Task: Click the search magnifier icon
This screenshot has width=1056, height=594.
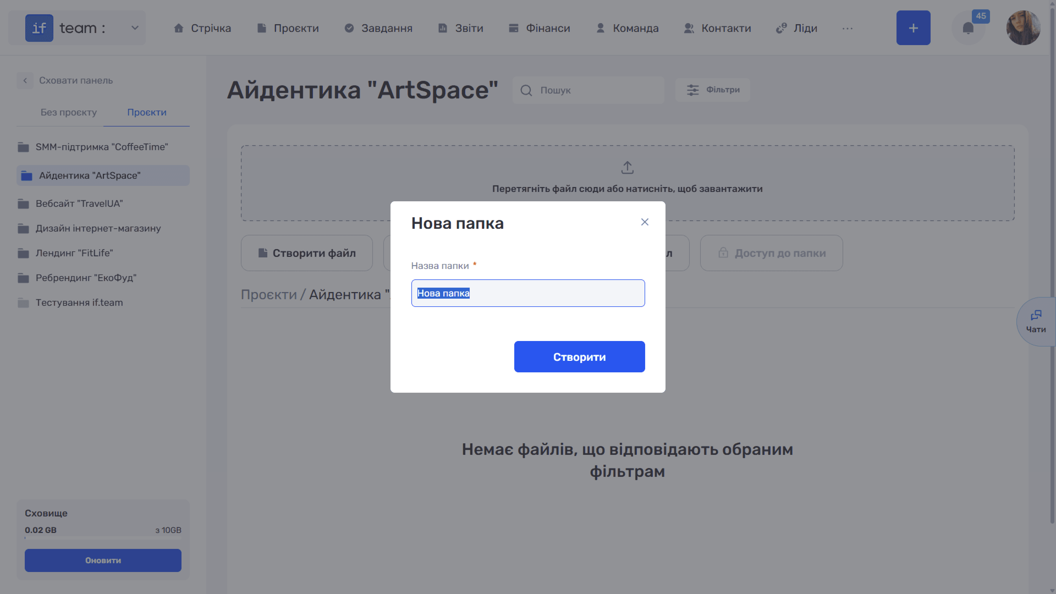Action: [x=526, y=90]
